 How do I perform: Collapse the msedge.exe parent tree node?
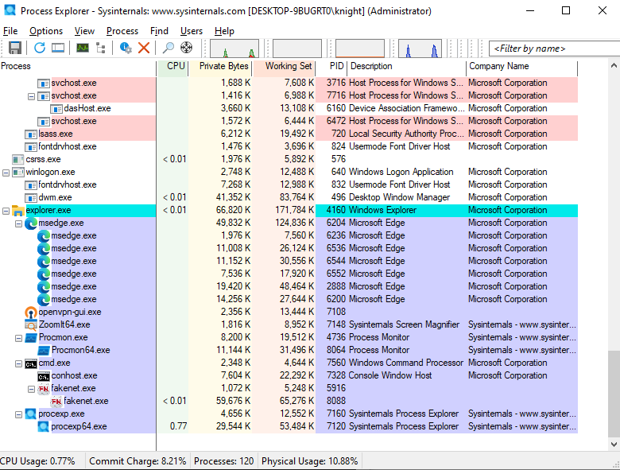pyautogui.click(x=18, y=223)
